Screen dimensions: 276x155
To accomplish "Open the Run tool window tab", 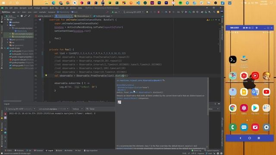I will point(78,151).
